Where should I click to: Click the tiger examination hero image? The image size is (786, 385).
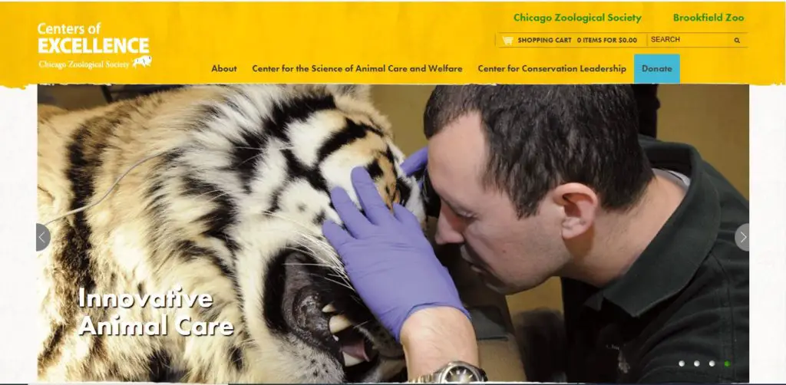393,233
